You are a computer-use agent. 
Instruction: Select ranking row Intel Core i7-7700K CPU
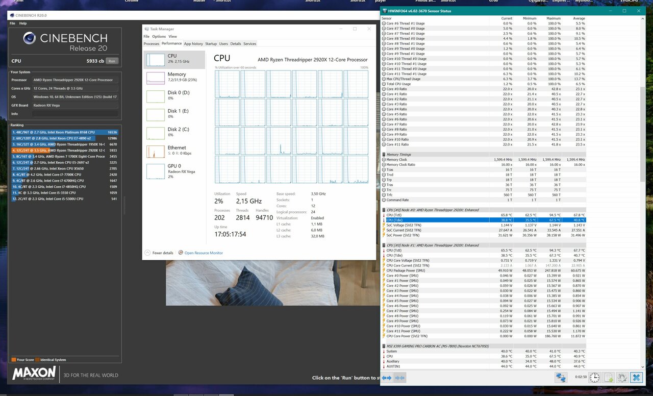[x=65, y=175]
